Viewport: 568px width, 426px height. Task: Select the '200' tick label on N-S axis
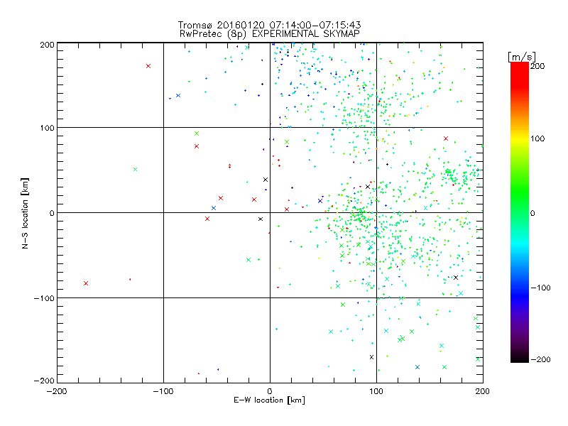pyautogui.click(x=47, y=45)
